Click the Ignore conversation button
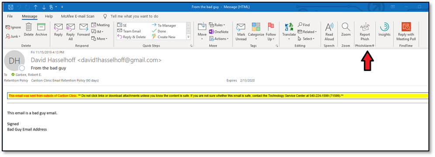The width and height of the screenshot is (435, 157). pyautogui.click(x=13, y=27)
